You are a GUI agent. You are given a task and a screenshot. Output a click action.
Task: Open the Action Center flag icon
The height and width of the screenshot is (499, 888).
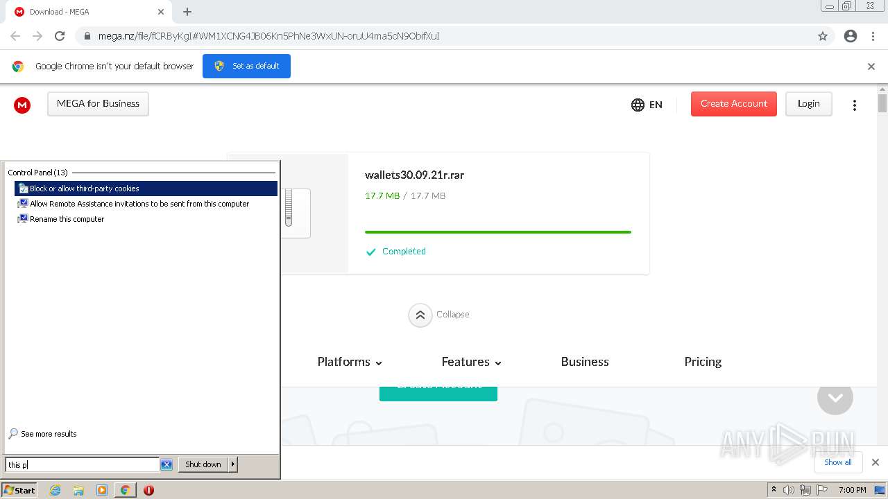(x=822, y=490)
